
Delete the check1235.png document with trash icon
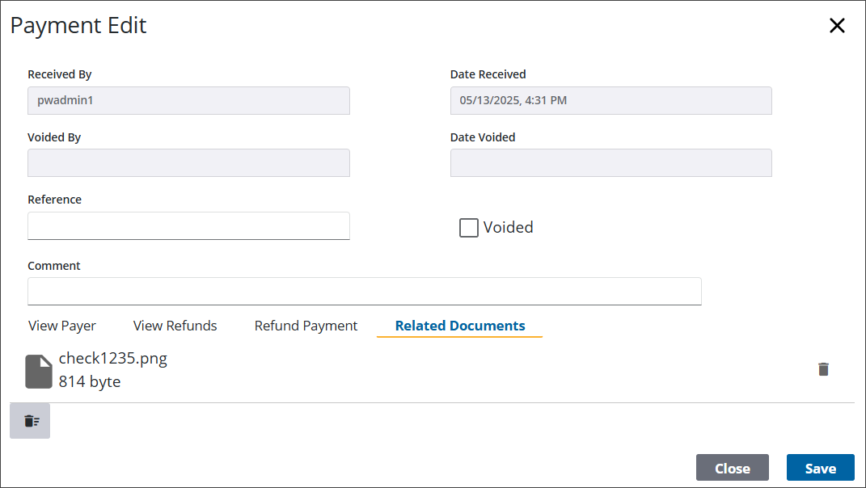click(x=823, y=369)
